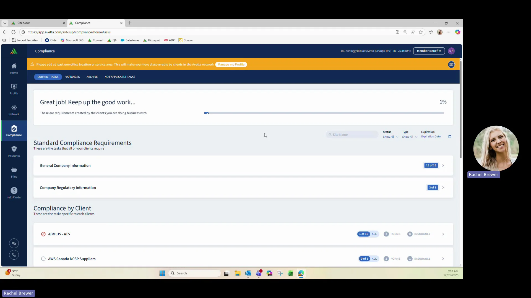Switch to the Variances tab
The width and height of the screenshot is (531, 298).
(72, 77)
